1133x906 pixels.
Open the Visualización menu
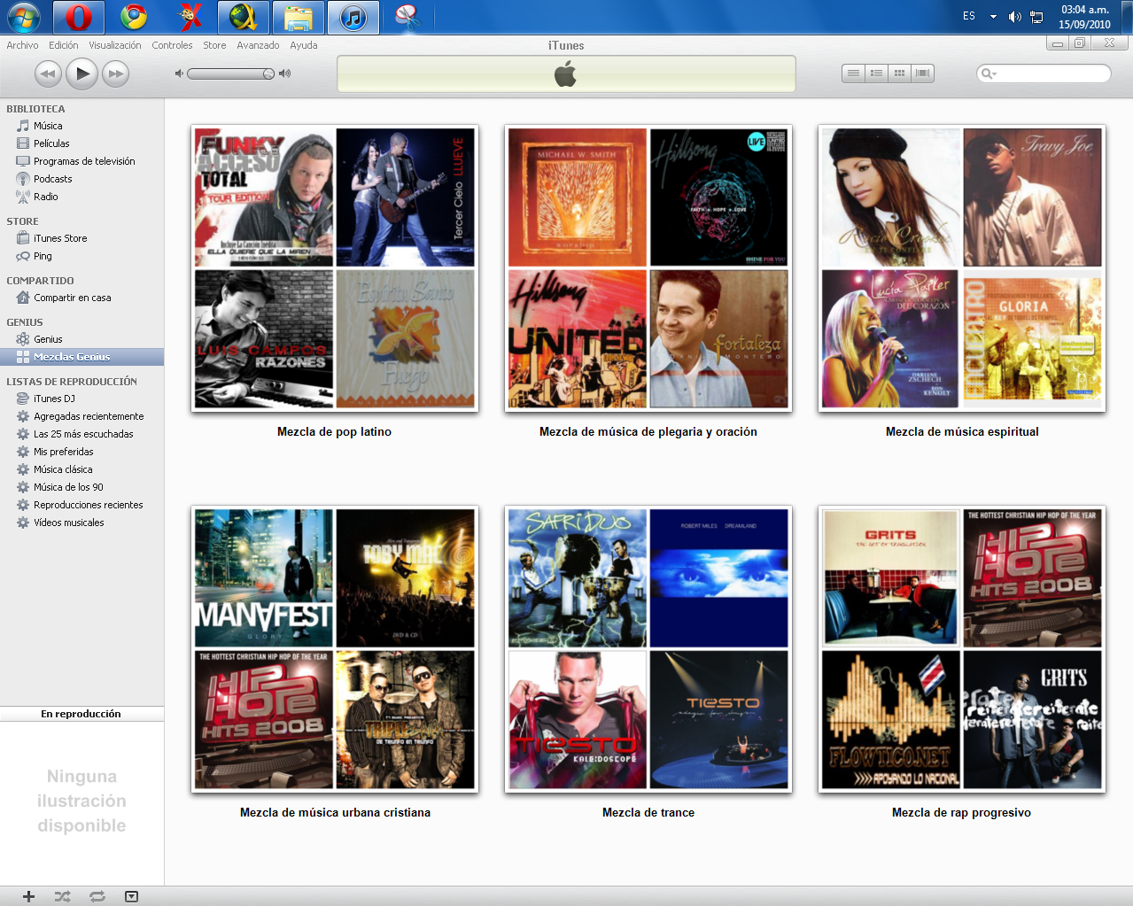click(115, 45)
